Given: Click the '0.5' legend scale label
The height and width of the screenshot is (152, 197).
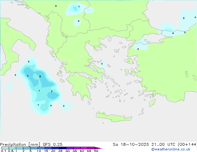Looking at the screenshot, I should point(11,151).
